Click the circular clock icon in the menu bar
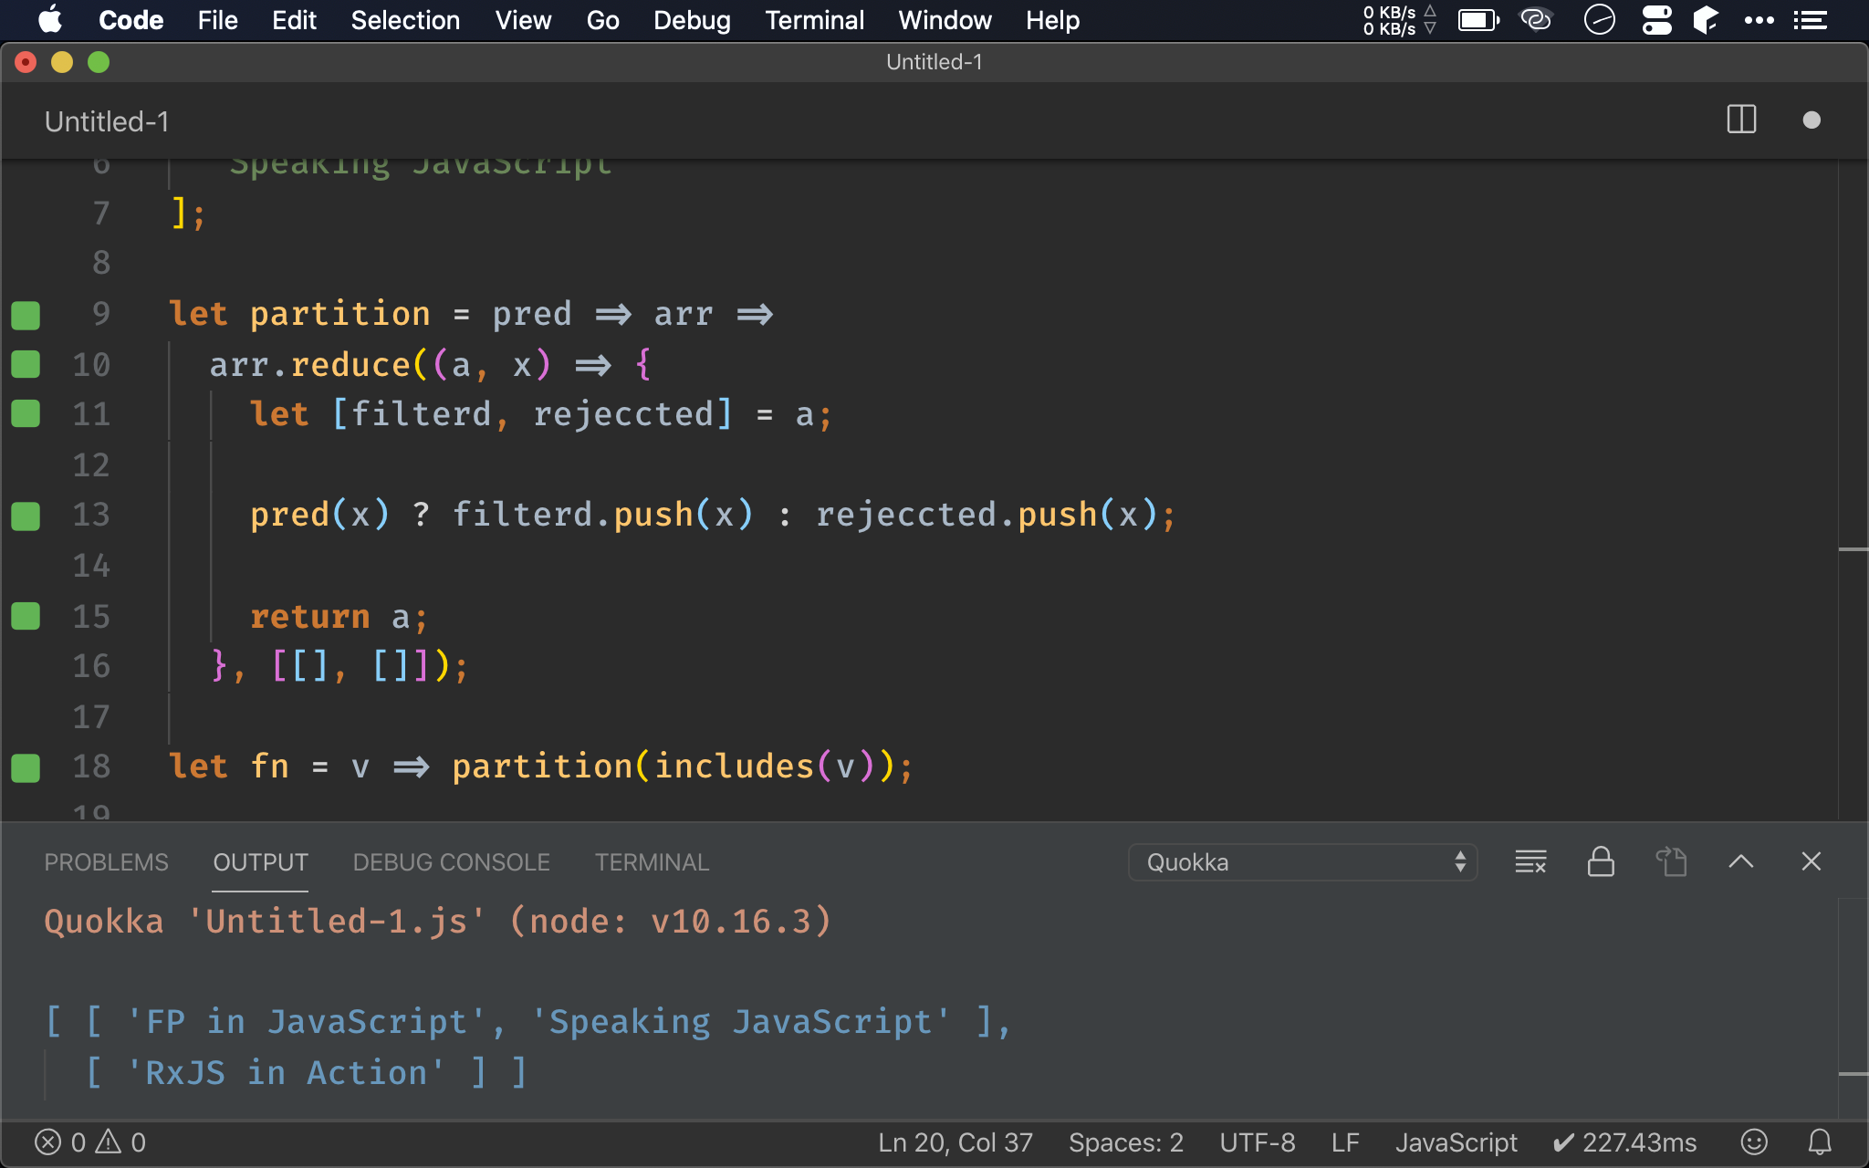Screen dimensions: 1869x1168 (1599, 19)
